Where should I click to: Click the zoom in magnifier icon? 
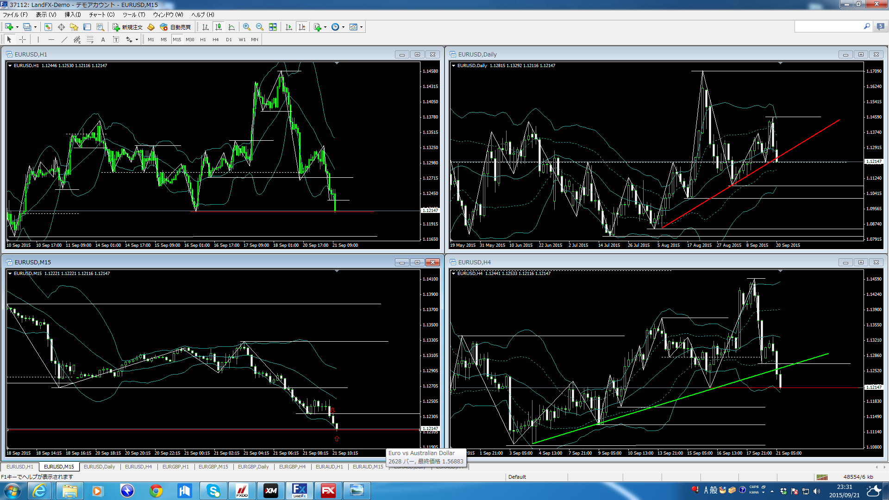point(247,27)
